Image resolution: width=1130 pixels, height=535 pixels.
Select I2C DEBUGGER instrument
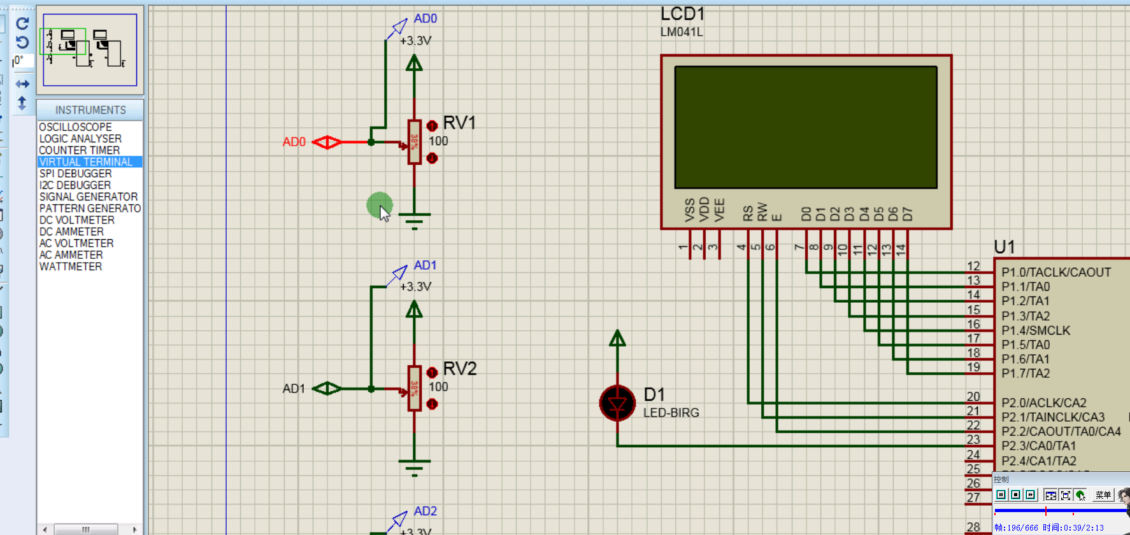tap(90, 185)
